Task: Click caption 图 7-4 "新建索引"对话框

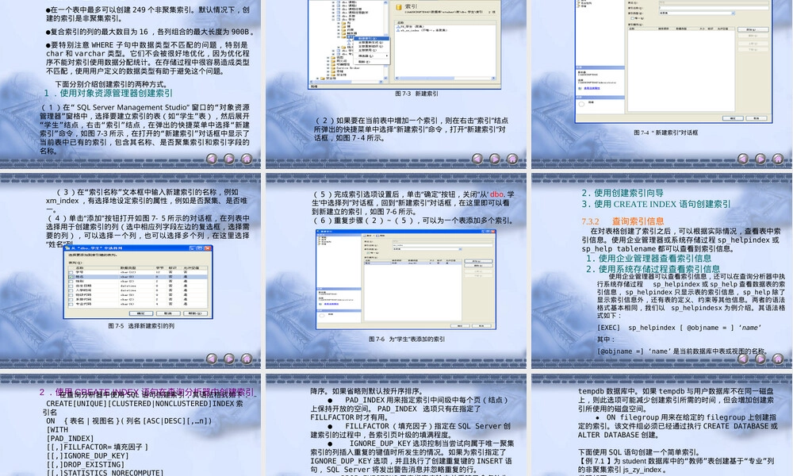Action: tap(665, 132)
